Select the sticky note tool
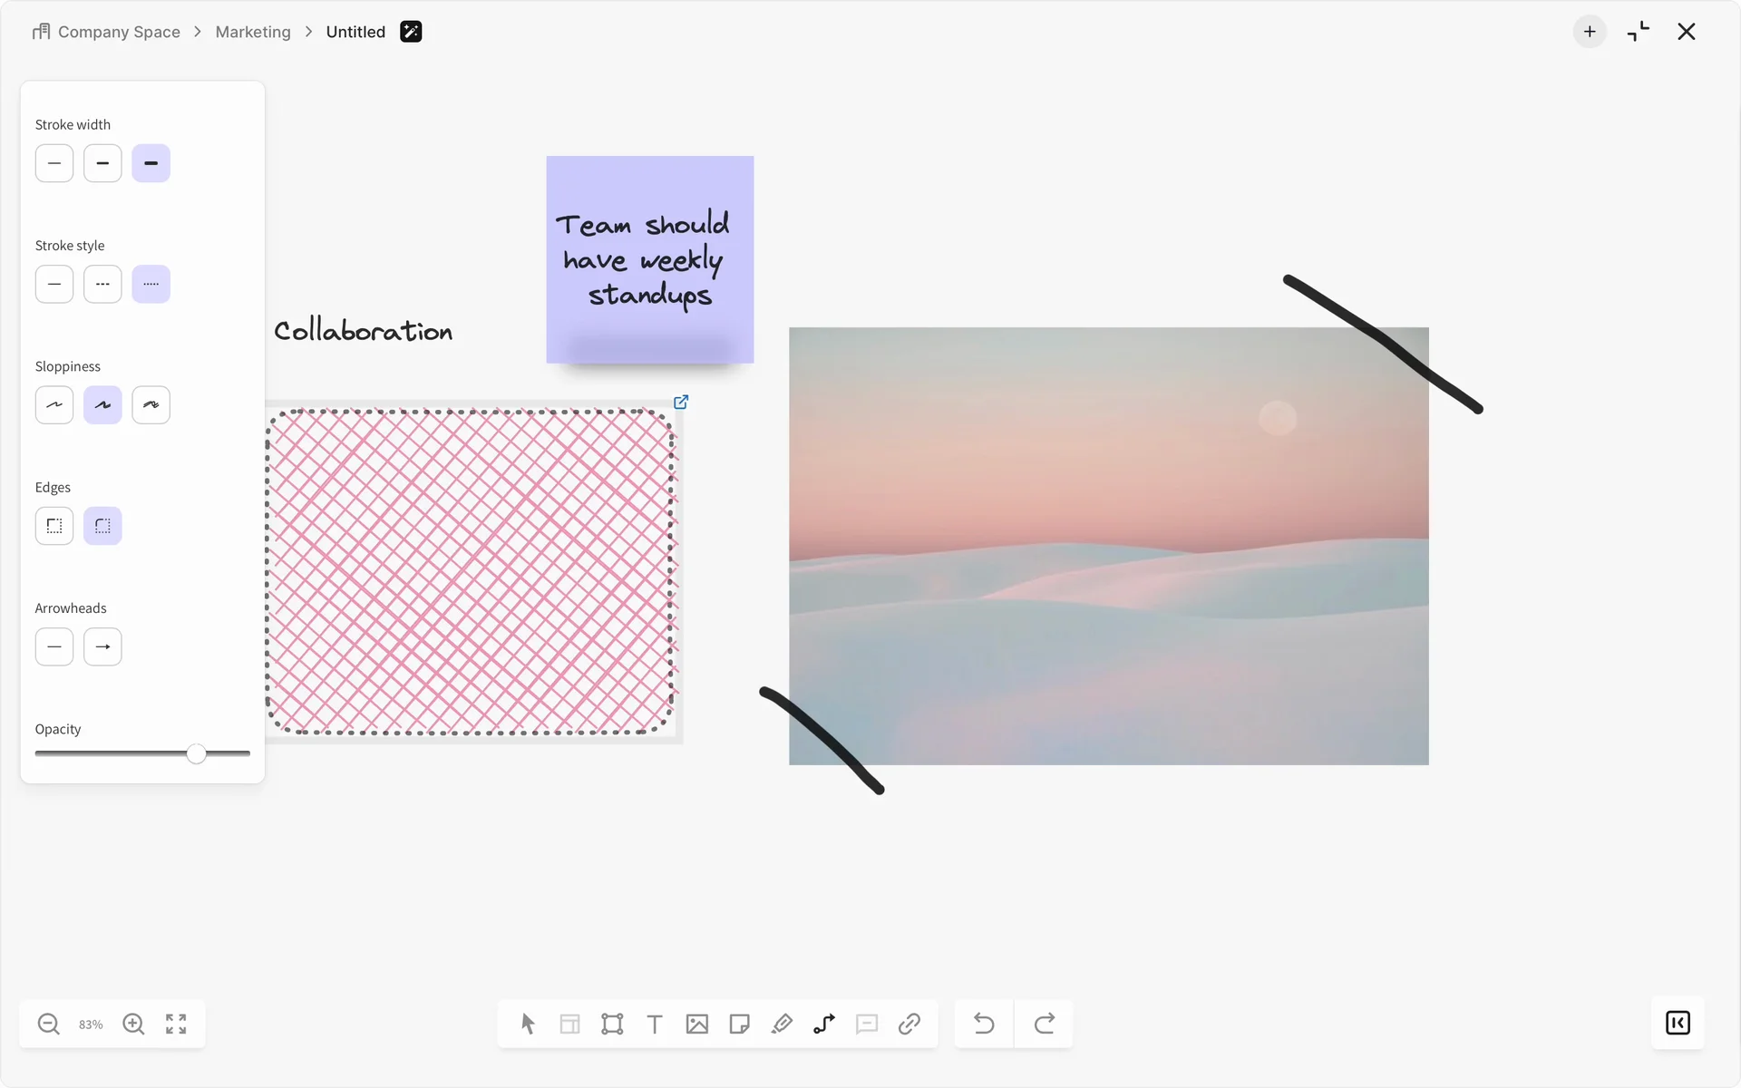 pos(739,1024)
